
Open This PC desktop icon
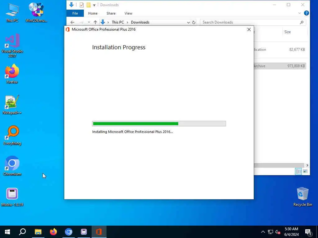click(x=12, y=12)
